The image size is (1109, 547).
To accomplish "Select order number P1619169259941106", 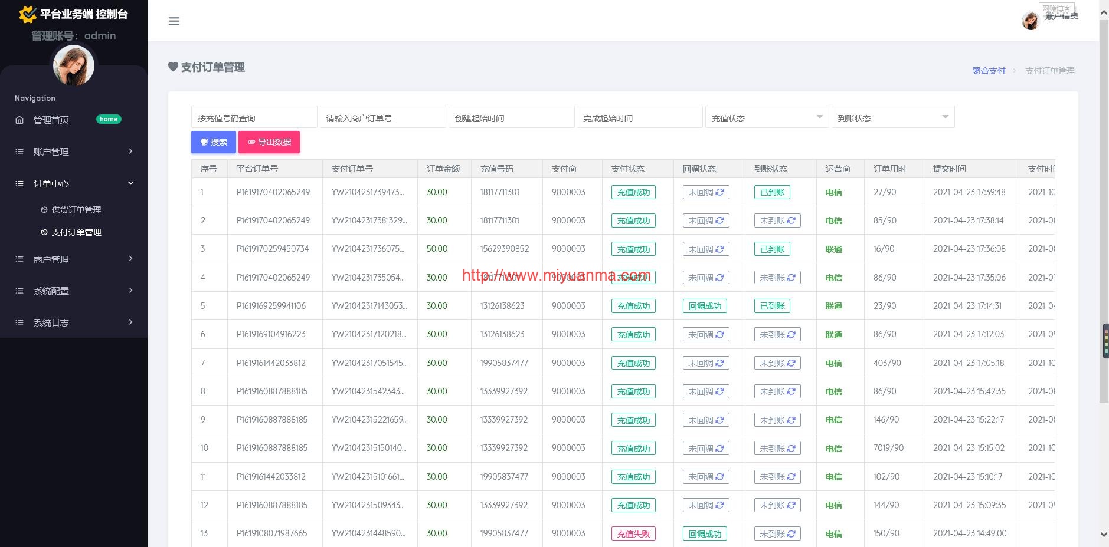I will coord(271,306).
